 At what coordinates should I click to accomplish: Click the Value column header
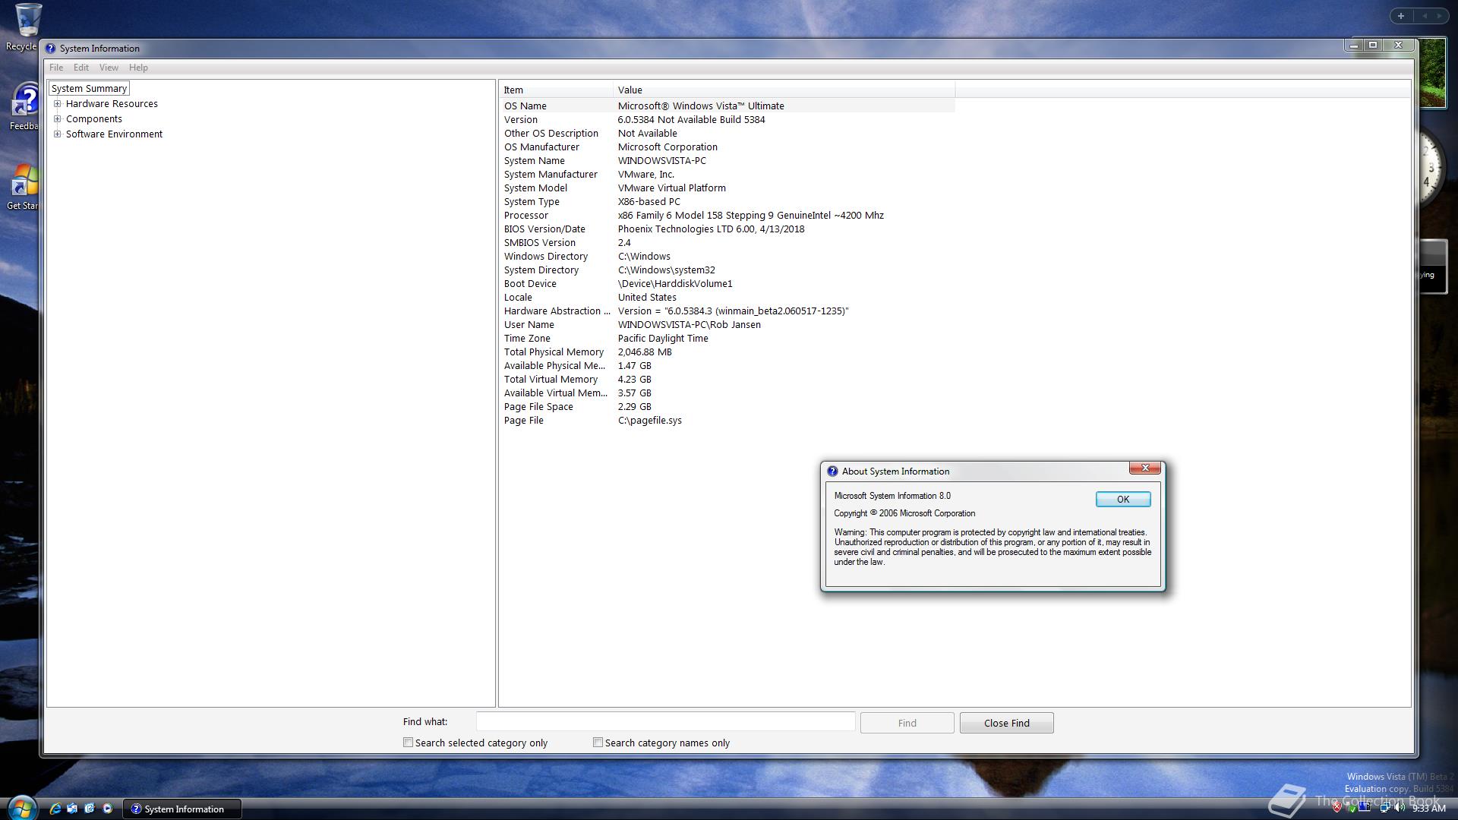(784, 90)
